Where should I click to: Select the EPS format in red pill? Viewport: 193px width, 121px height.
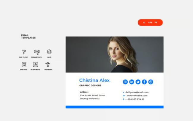(x=150, y=23)
